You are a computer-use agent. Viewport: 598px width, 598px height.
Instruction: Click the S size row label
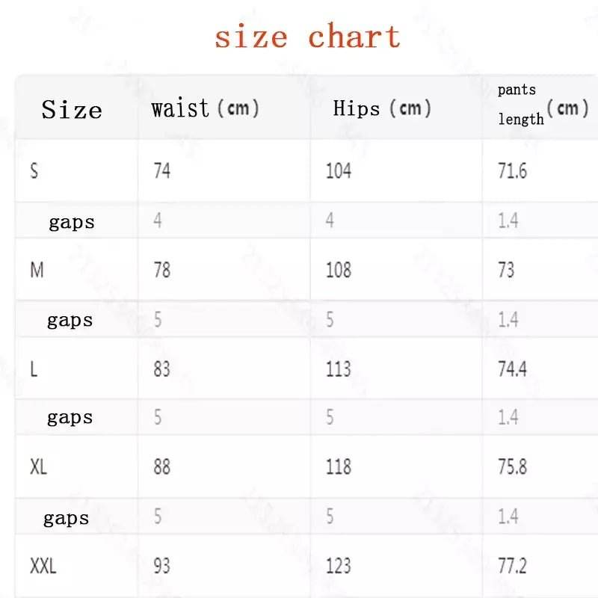[x=34, y=171]
